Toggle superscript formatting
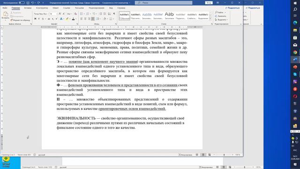 57,19
